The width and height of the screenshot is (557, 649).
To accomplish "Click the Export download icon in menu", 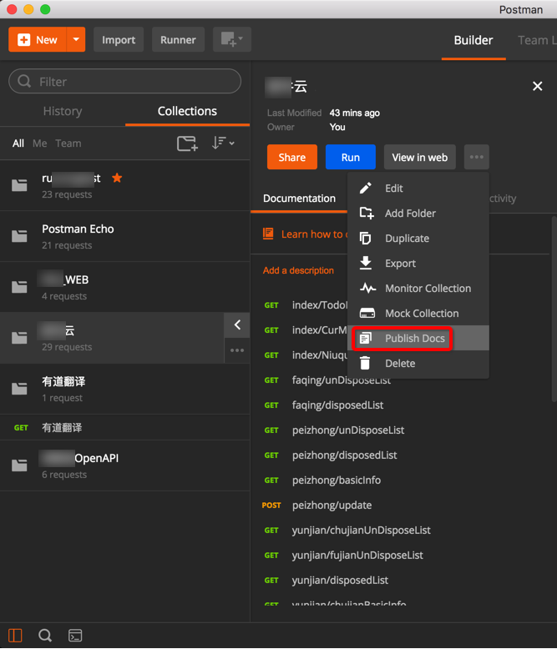I will [x=366, y=263].
